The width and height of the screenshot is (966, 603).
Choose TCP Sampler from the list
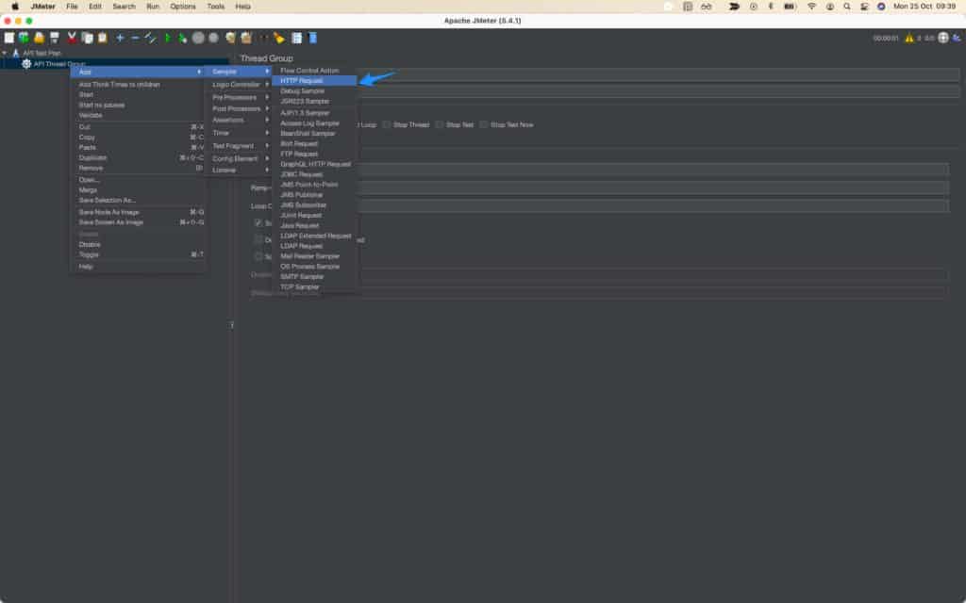[x=314, y=286]
